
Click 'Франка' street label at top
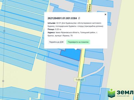[x=89, y=8]
